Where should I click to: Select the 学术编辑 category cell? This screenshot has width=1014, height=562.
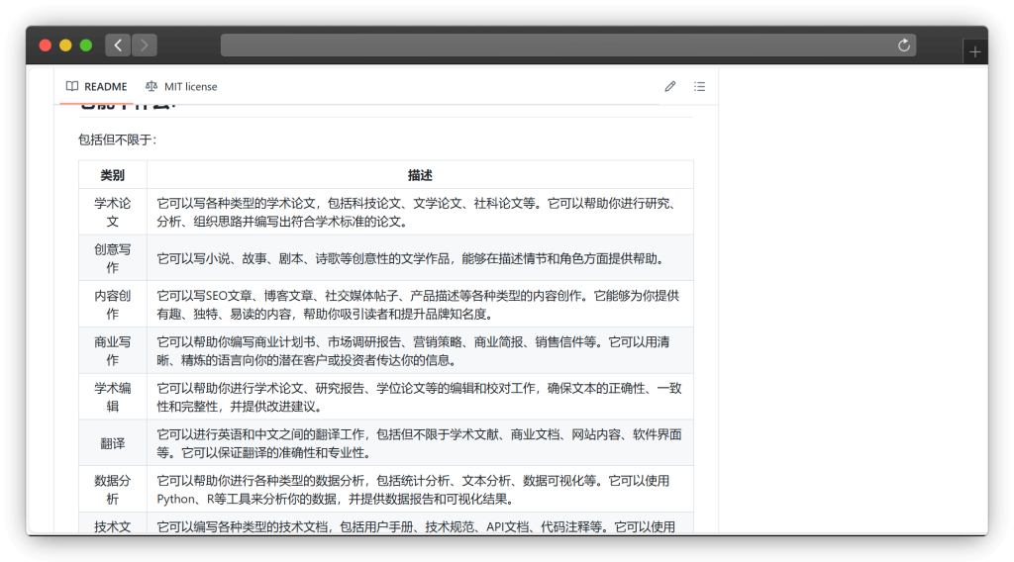[x=113, y=397]
